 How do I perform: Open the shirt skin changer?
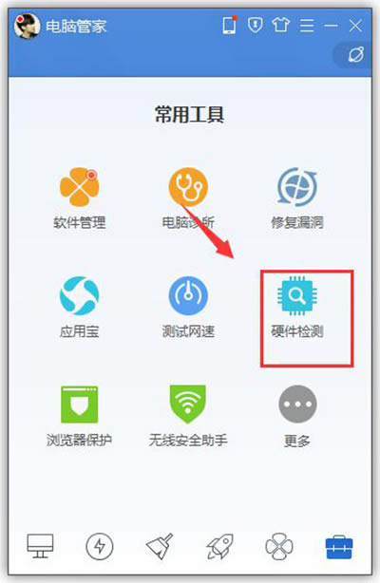pyautogui.click(x=280, y=26)
